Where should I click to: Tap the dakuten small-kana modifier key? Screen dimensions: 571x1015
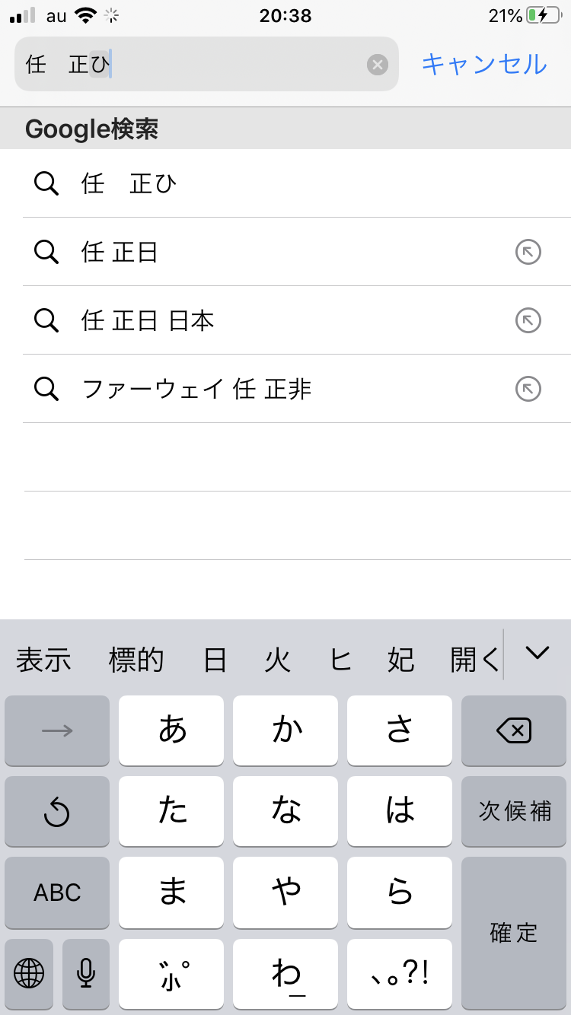coord(171,973)
